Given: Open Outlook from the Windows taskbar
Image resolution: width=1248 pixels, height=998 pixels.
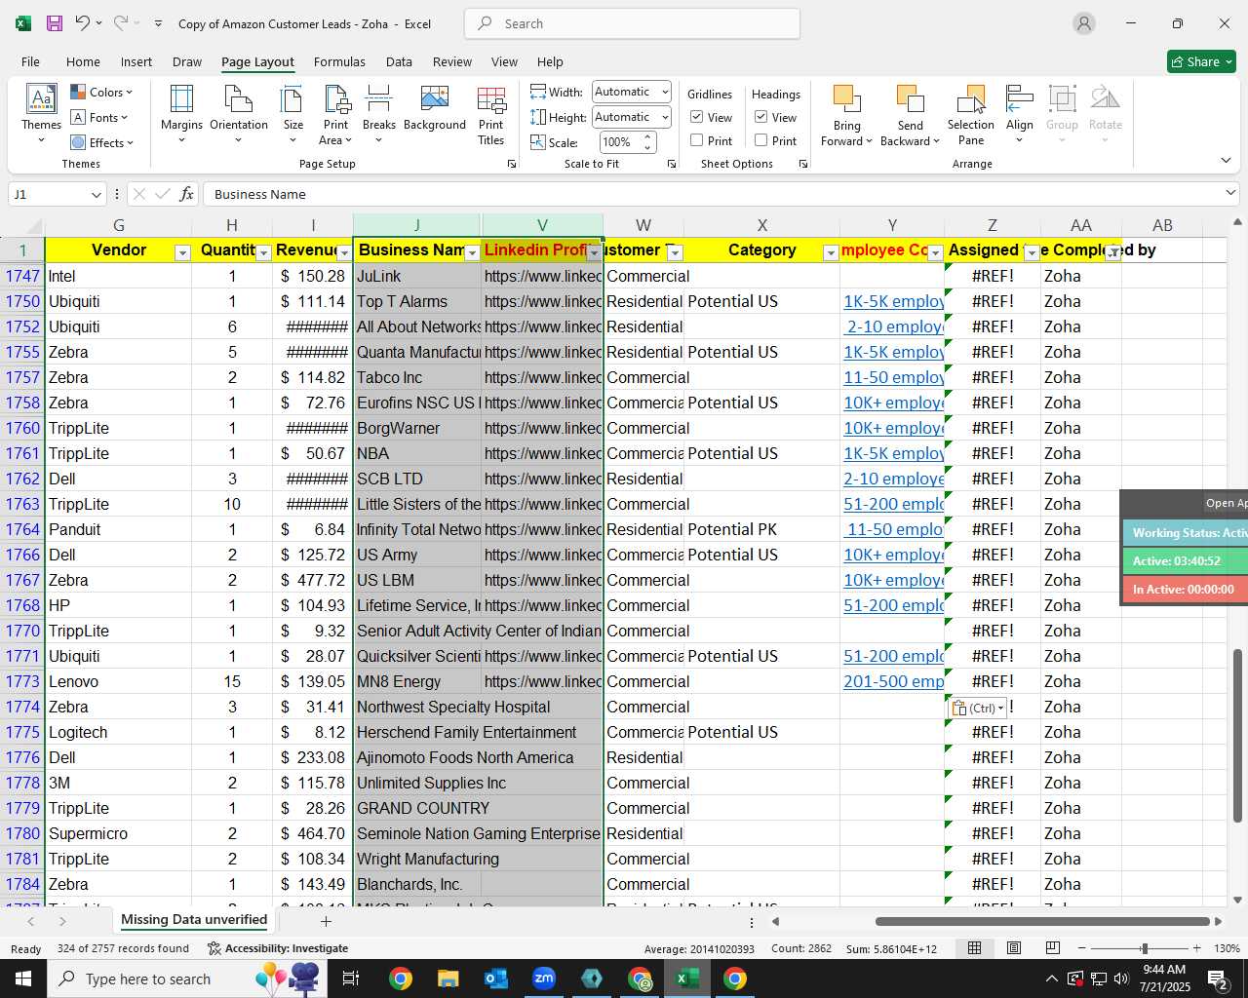Looking at the screenshot, I should point(496,979).
